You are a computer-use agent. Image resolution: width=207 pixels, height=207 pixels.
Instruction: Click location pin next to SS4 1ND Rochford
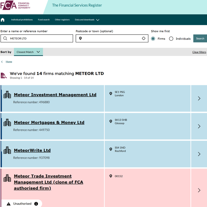[x=111, y=149]
